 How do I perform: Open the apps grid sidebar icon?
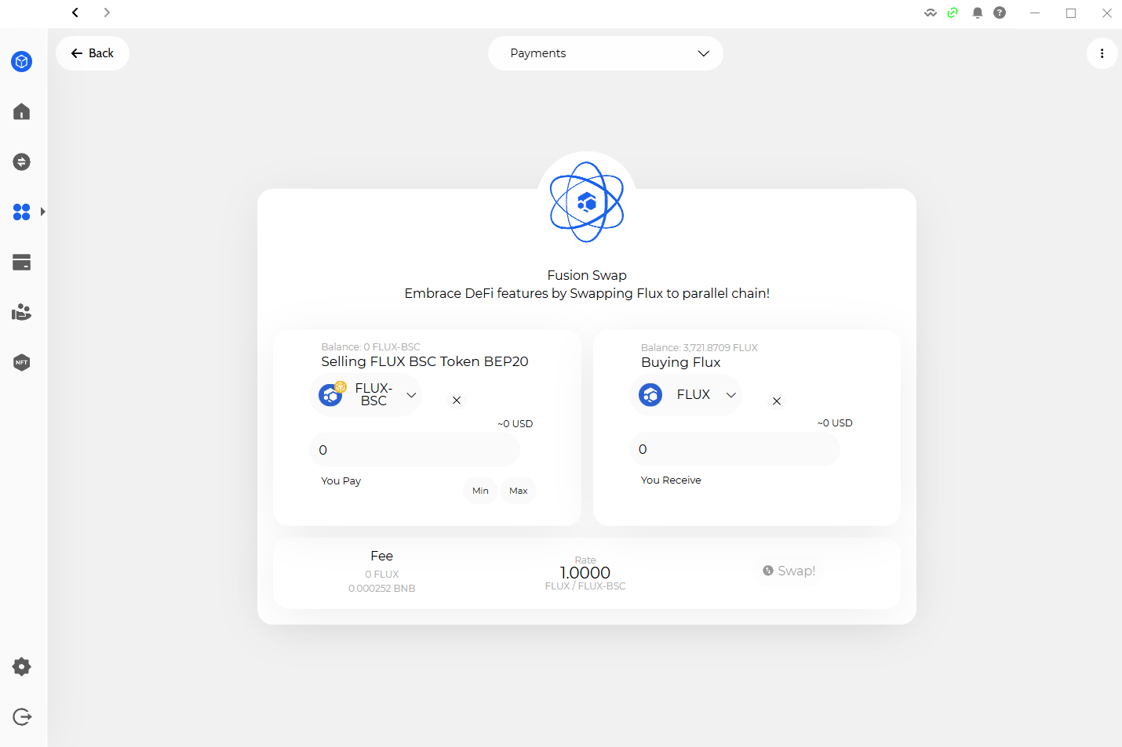22,212
